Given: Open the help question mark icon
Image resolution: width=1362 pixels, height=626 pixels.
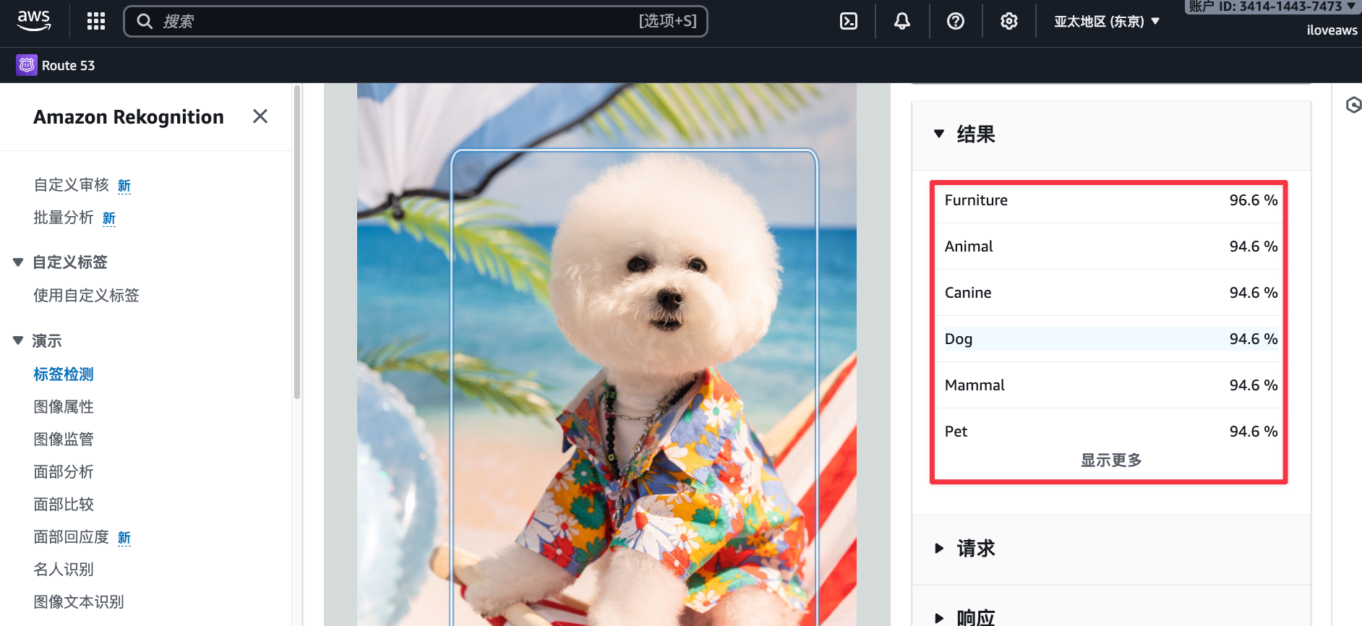Looking at the screenshot, I should (x=955, y=21).
